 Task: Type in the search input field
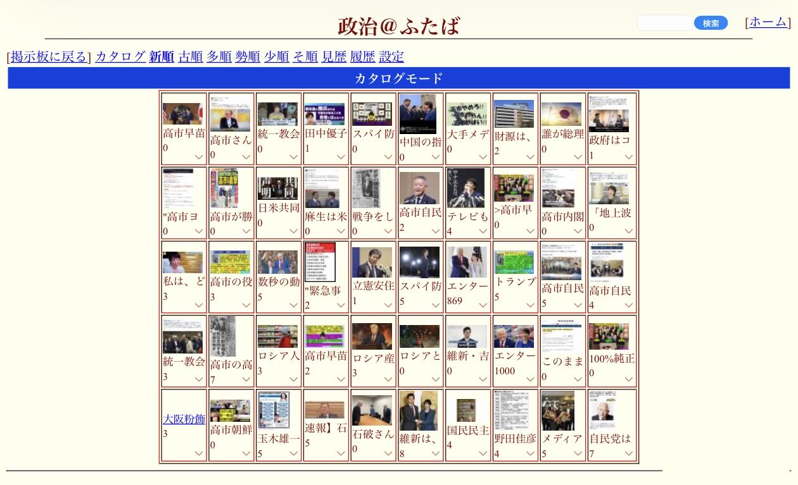click(x=665, y=23)
